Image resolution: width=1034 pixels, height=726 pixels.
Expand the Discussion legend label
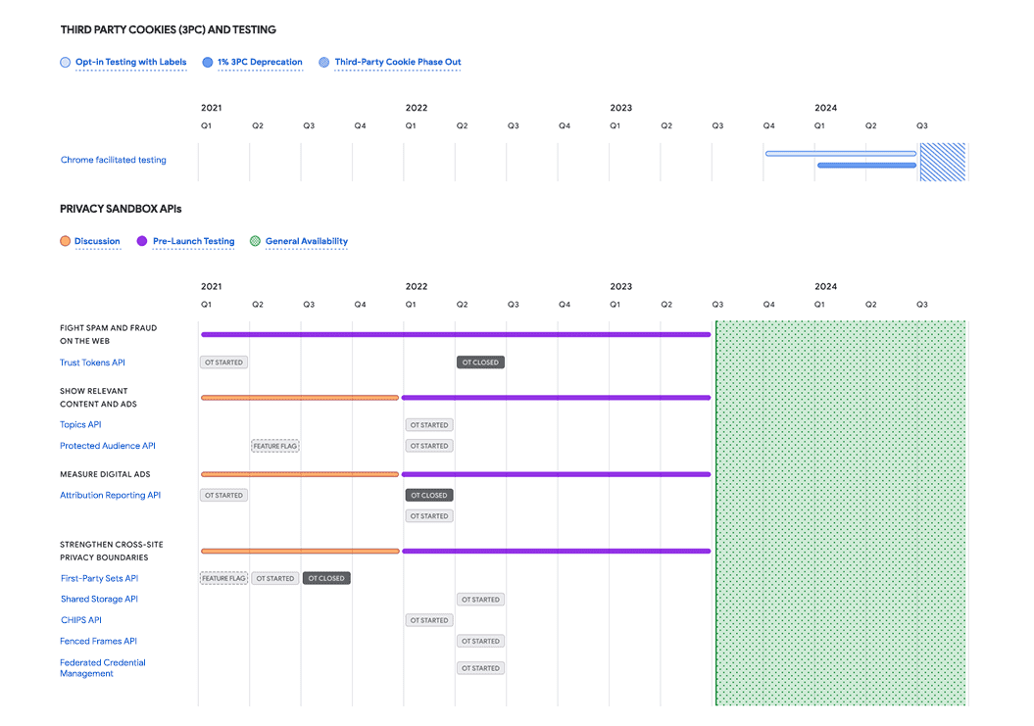(x=95, y=241)
